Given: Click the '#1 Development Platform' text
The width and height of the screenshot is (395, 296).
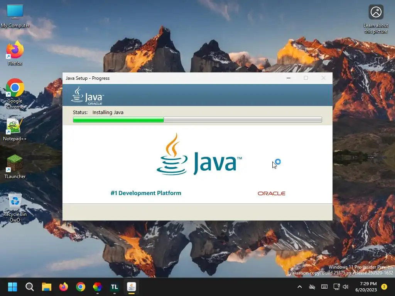Looking at the screenshot, I should click(146, 193).
